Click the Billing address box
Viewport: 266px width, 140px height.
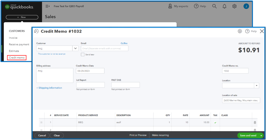click(x=55, y=75)
